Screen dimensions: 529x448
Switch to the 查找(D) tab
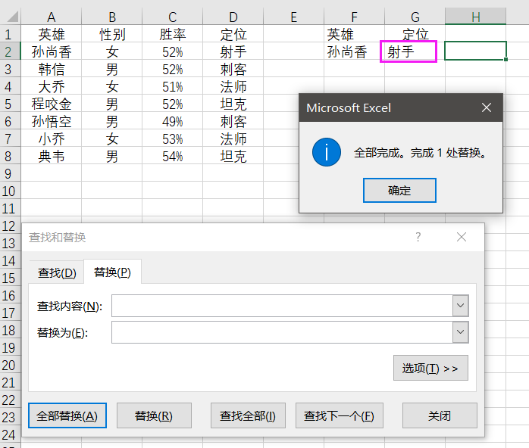57,272
